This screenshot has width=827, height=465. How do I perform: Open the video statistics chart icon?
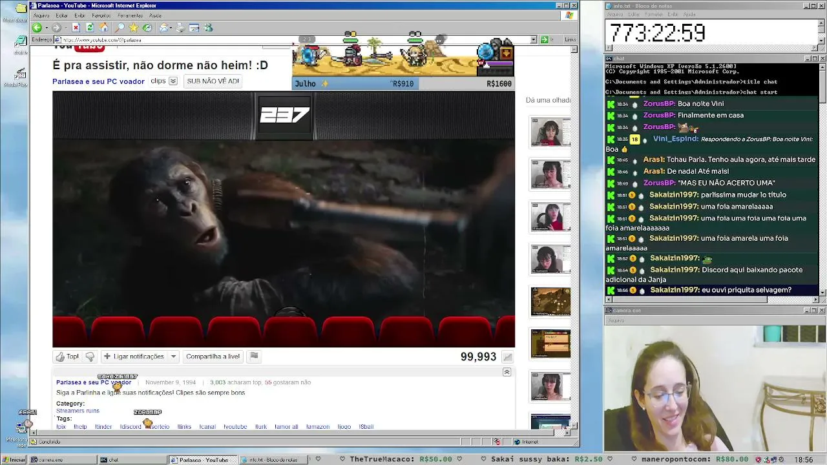(508, 357)
